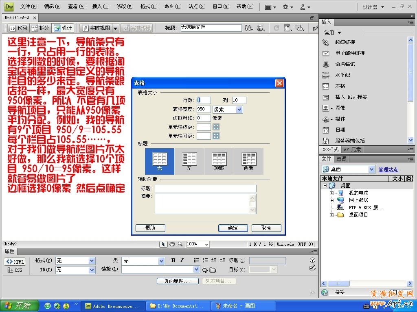Select the Zoom magnifier tool in status bar
The height and width of the screenshot is (312, 417).
coord(180,244)
